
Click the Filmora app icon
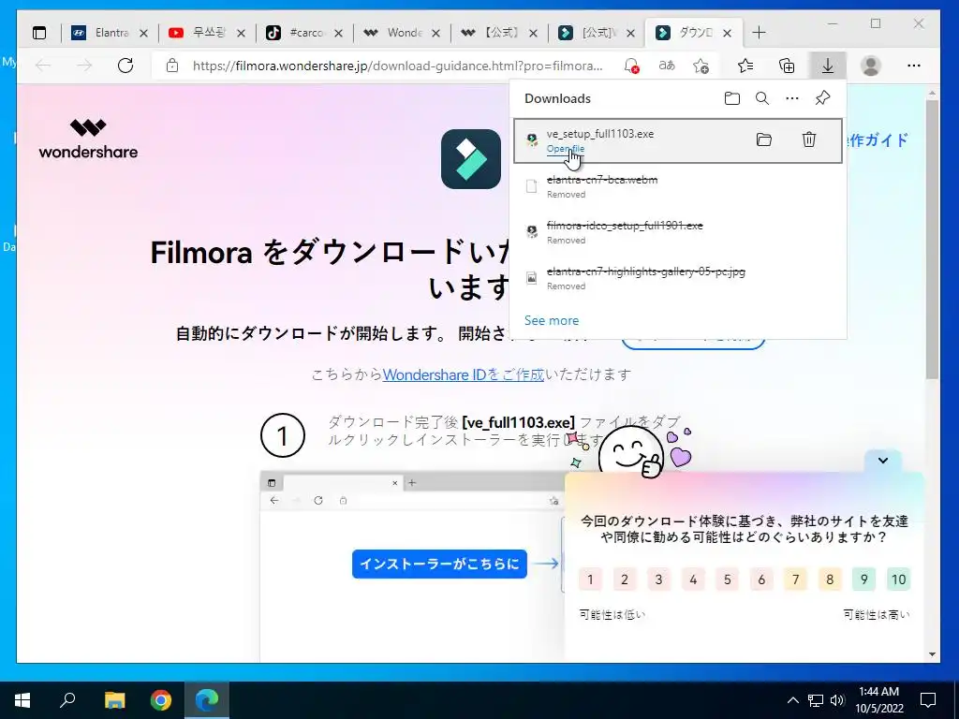[x=471, y=159]
